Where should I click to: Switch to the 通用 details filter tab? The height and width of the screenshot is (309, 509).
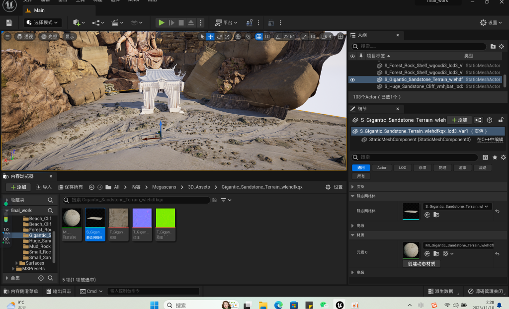361,168
